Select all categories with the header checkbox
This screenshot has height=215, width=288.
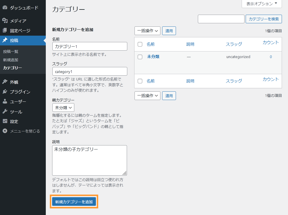[x=140, y=44]
